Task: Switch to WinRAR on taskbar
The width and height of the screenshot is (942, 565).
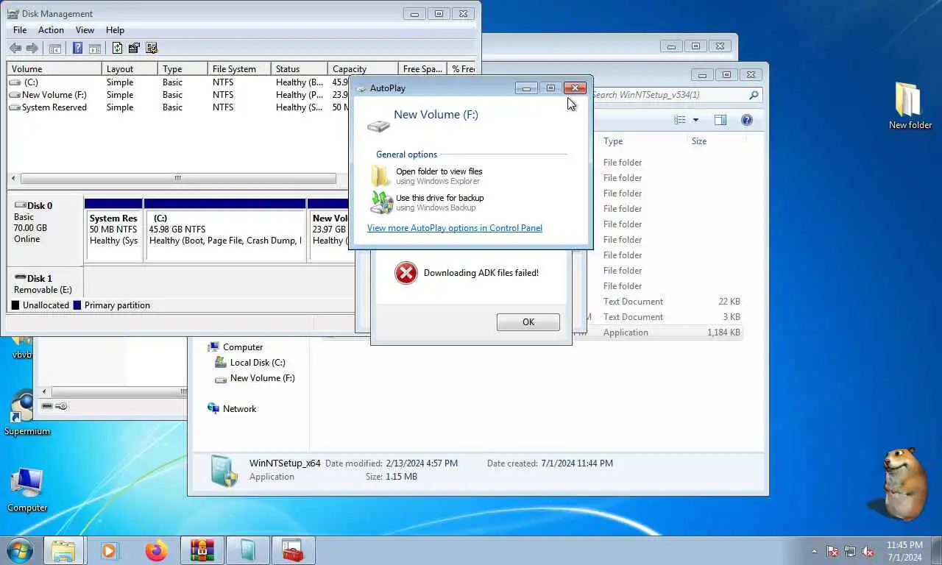Action: [x=202, y=550]
